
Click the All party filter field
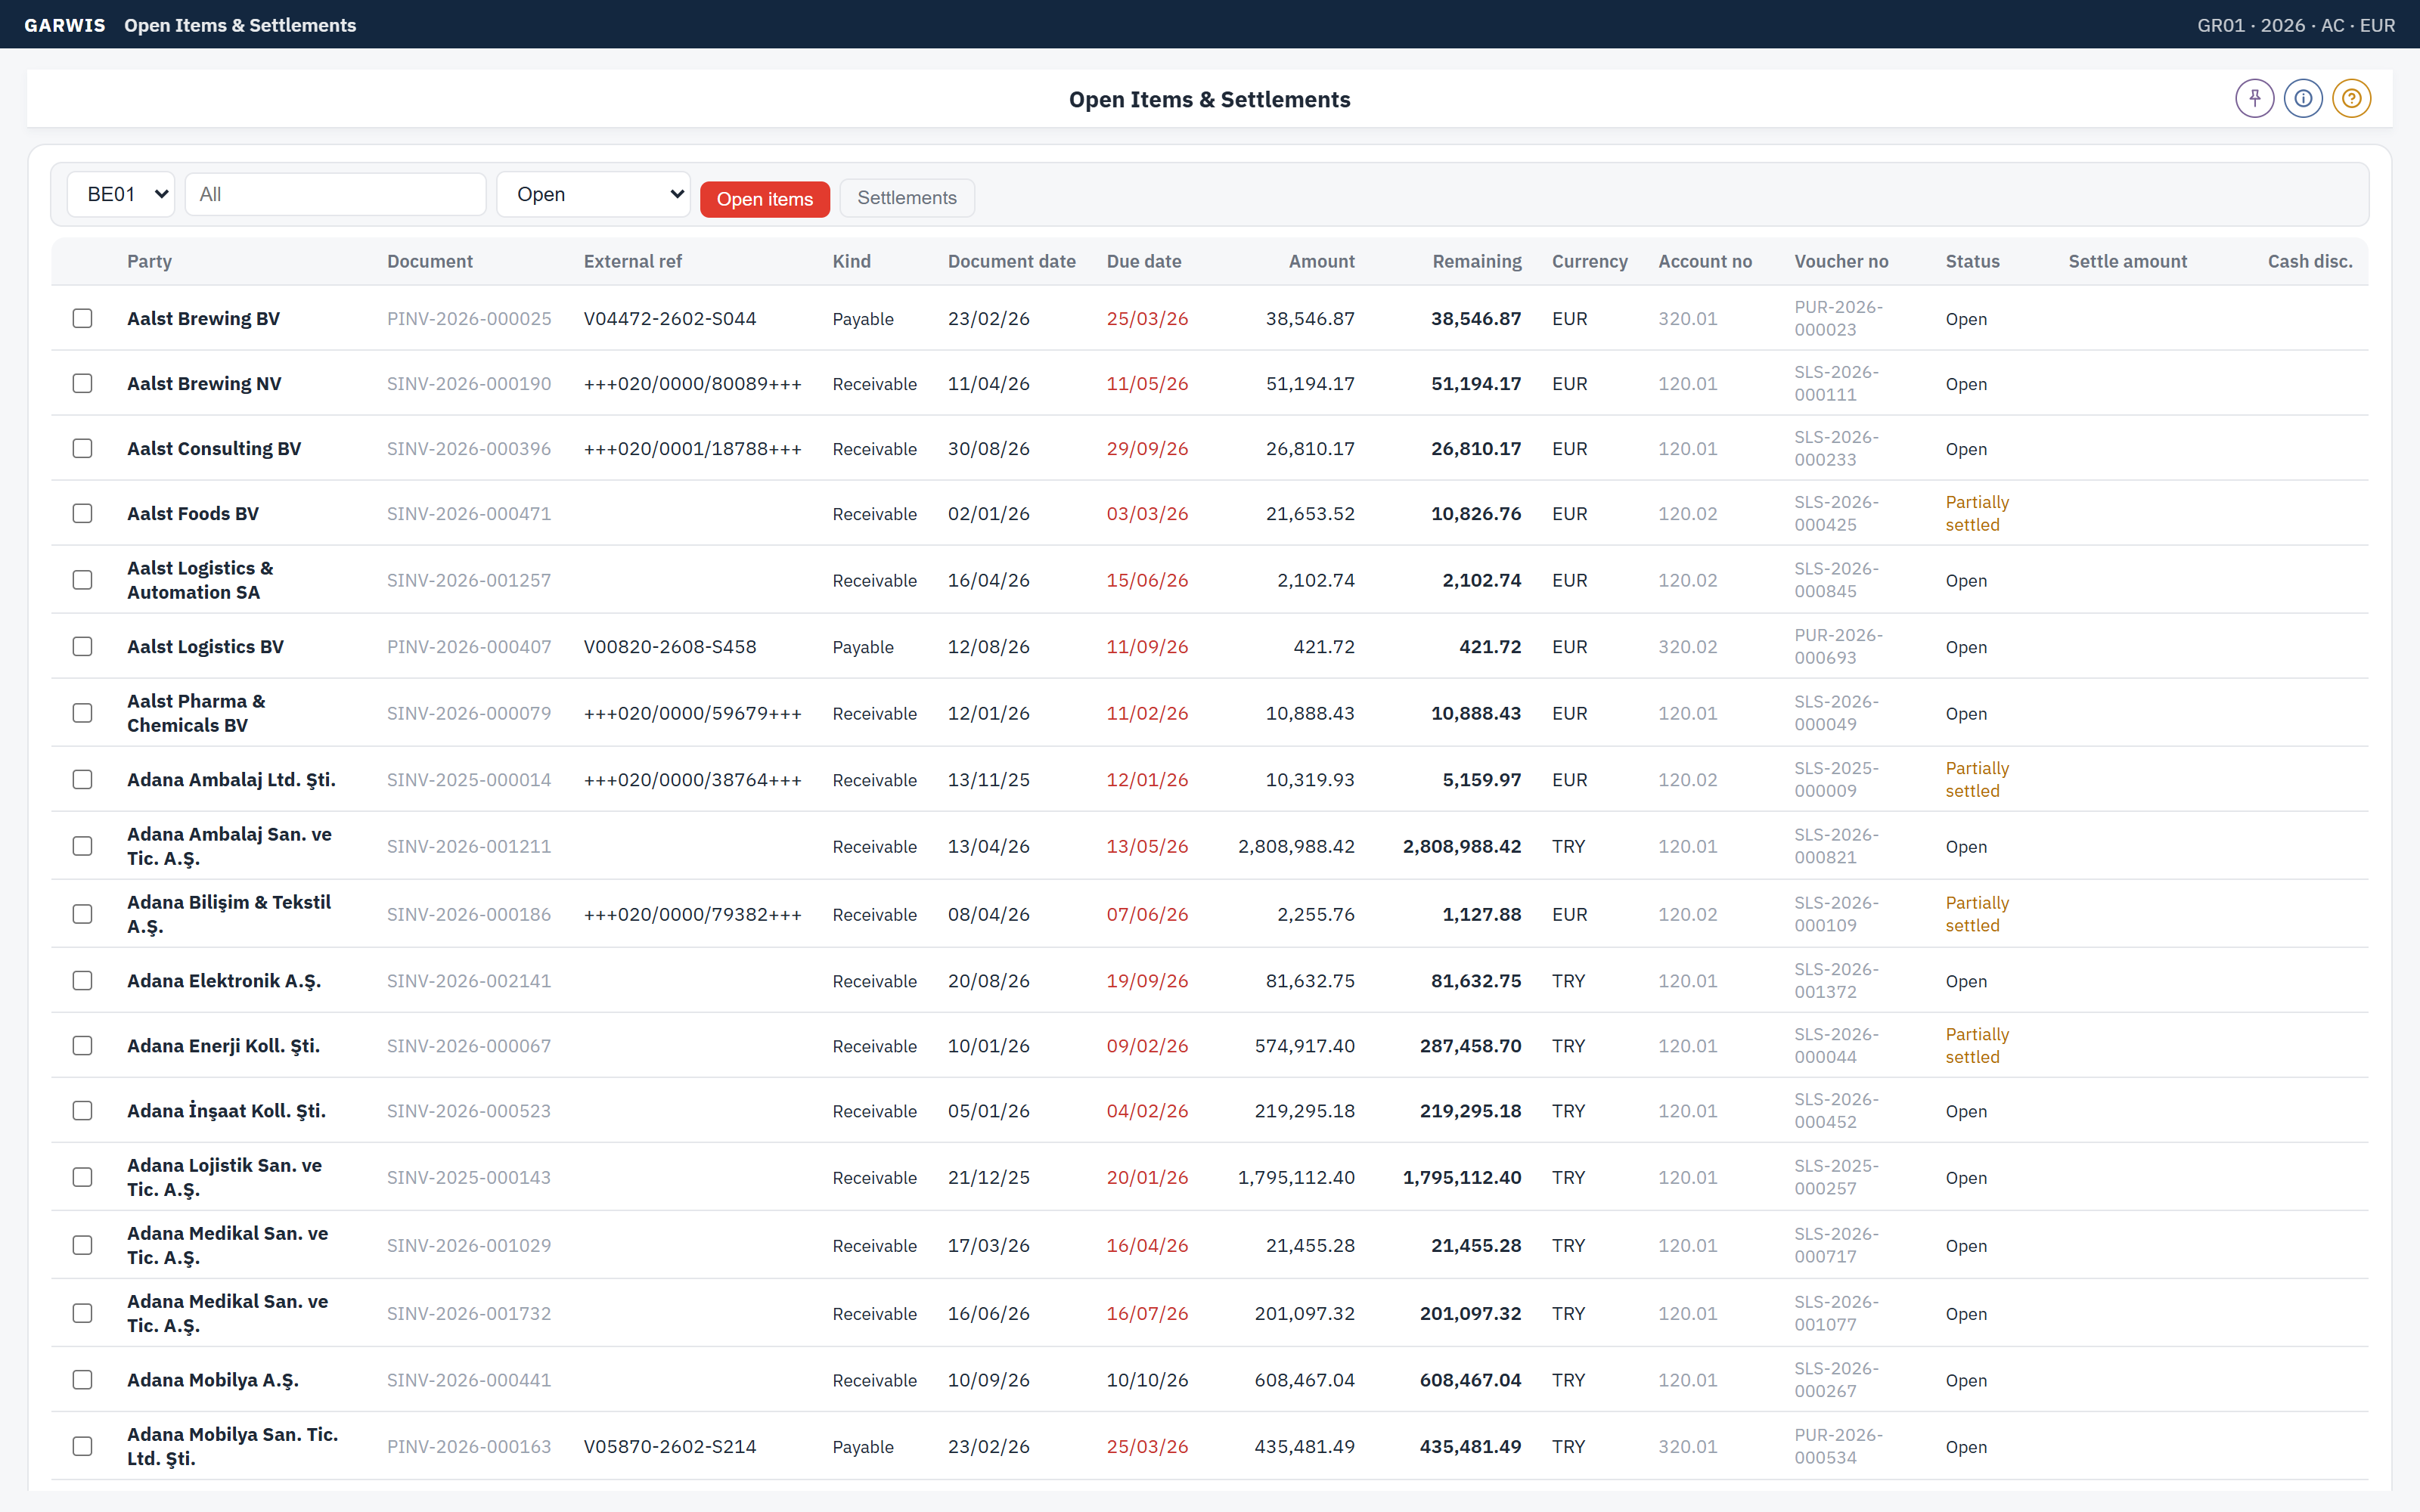pos(335,194)
